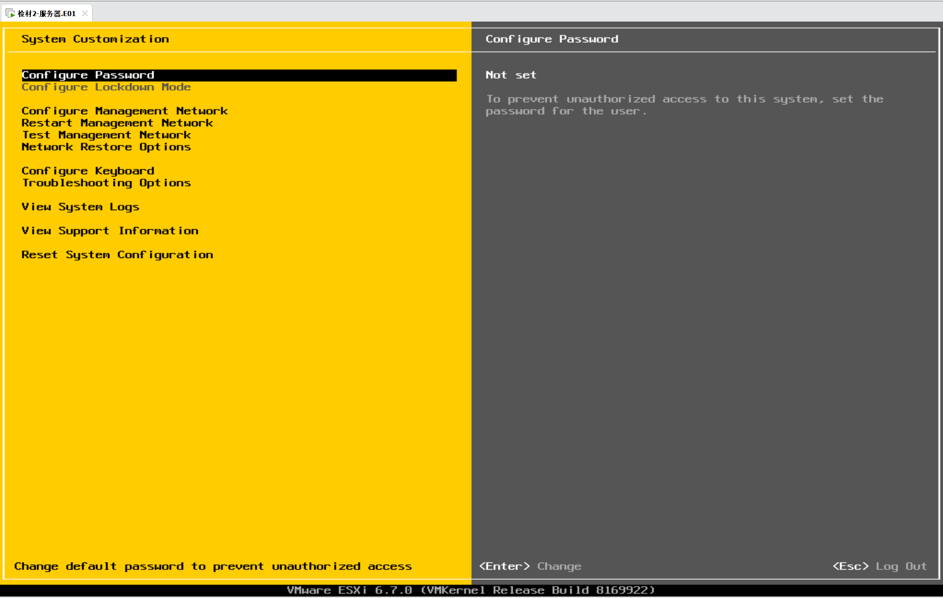This screenshot has width=943, height=598.
Task: Select Restart Management Network entry
Action: tap(117, 123)
